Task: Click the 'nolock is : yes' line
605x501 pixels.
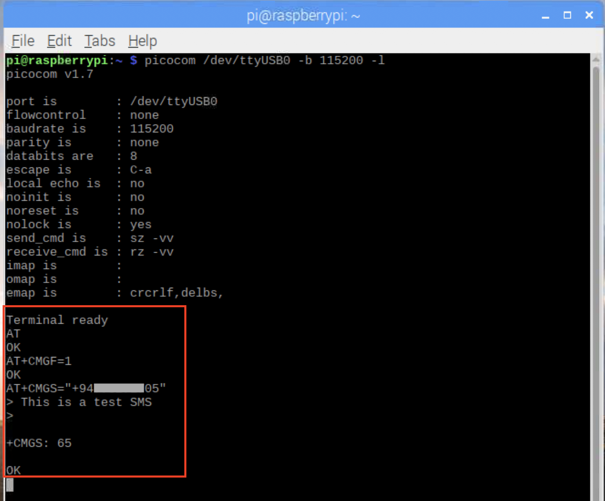Action: pyautogui.click(x=79, y=224)
